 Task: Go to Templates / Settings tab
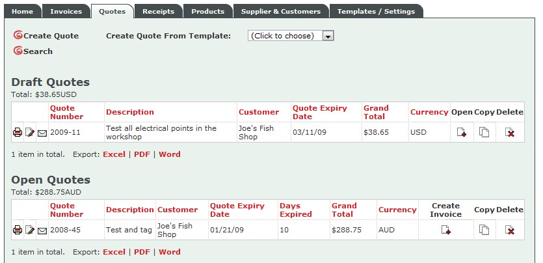click(377, 11)
